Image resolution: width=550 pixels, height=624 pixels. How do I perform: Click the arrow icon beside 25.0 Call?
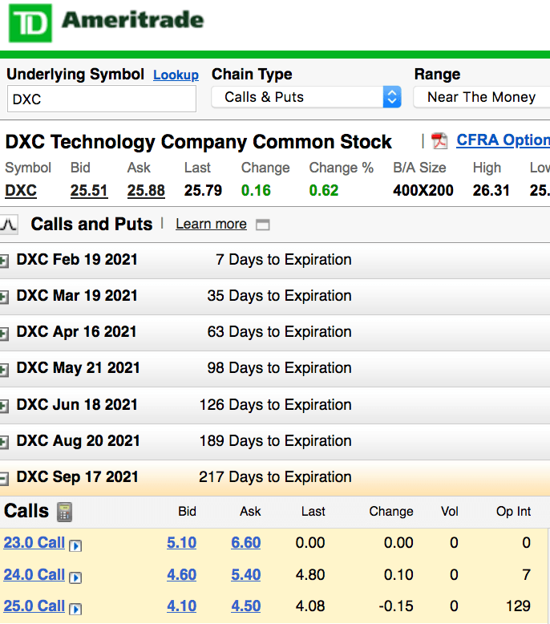click(x=75, y=609)
